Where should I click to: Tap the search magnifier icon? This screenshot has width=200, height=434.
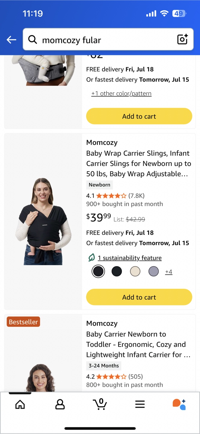(32, 39)
